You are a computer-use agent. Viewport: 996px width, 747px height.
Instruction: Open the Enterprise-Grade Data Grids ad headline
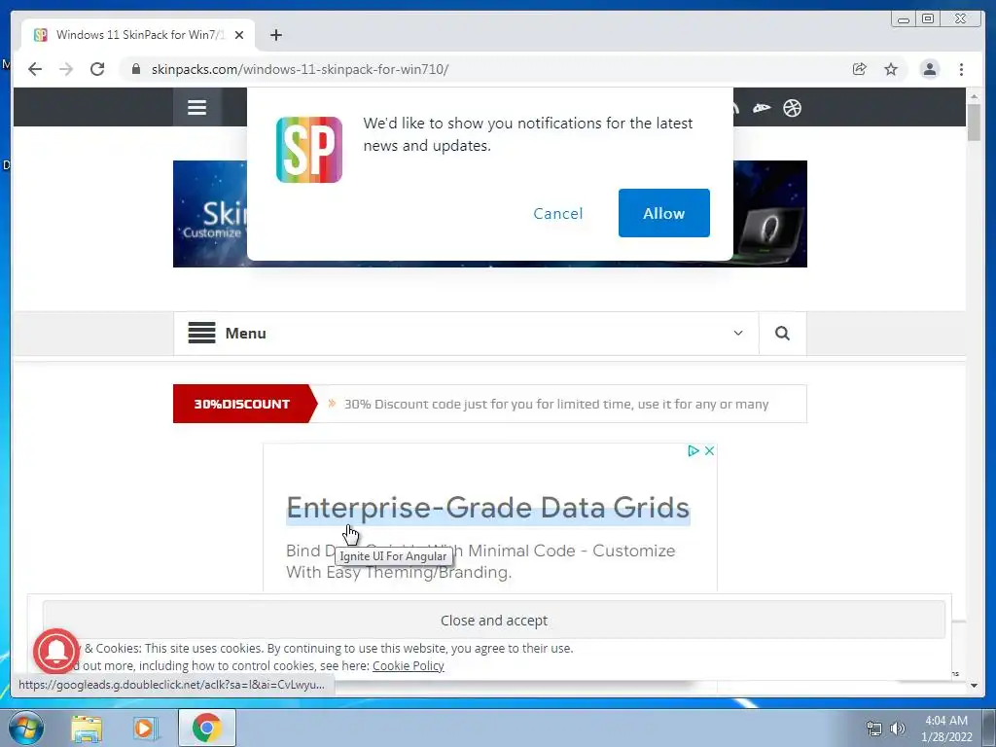(488, 508)
